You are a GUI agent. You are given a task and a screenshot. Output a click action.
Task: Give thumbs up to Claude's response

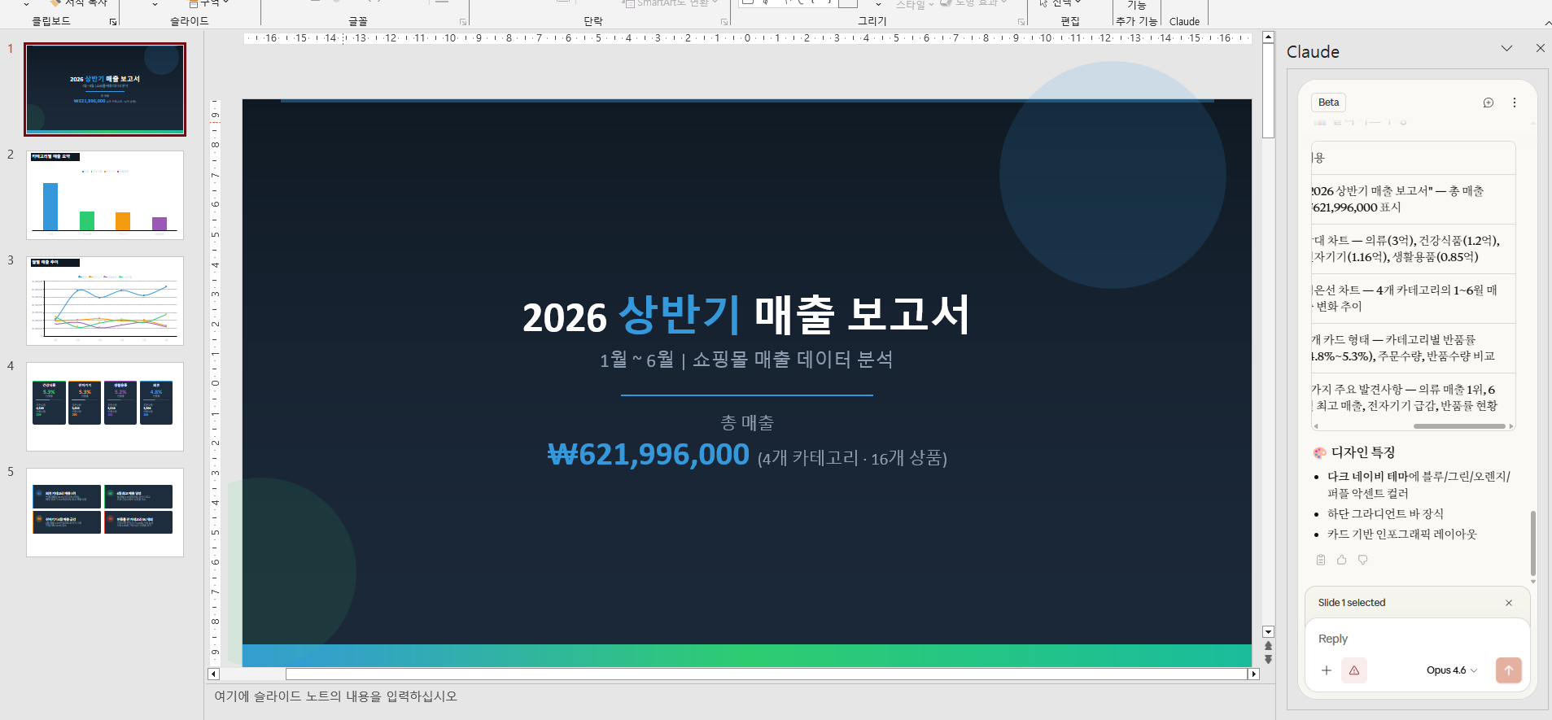click(x=1341, y=560)
